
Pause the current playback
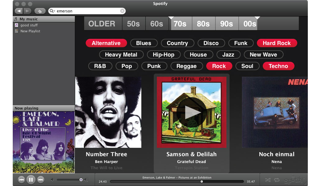pyautogui.click(x=31, y=179)
